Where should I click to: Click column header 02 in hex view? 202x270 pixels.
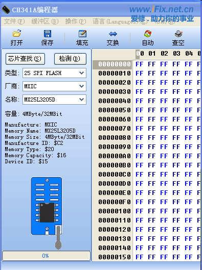click(x=164, y=54)
